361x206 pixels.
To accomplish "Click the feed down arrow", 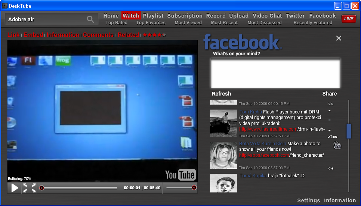I will (330, 130).
